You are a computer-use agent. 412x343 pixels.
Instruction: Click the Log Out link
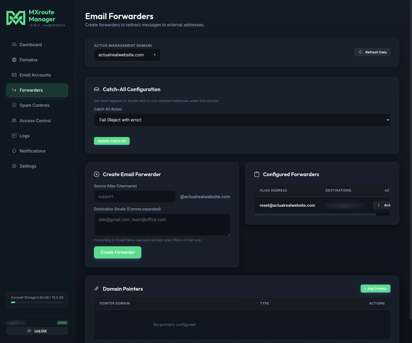click(x=40, y=331)
